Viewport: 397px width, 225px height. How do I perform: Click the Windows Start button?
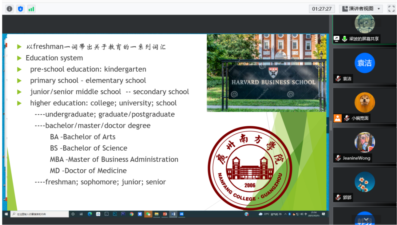point(6,214)
